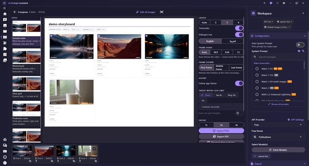Viewport: 309px width, 166px height.
Task: Click the Workspace gear icon
Action: [253, 13]
